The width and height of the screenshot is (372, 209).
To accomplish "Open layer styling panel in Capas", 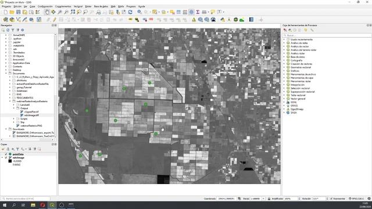I will pyautogui.click(x=3, y=149).
